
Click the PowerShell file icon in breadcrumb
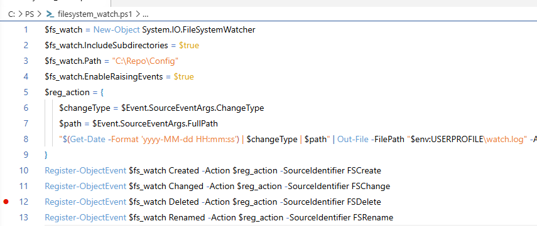[x=50, y=14]
